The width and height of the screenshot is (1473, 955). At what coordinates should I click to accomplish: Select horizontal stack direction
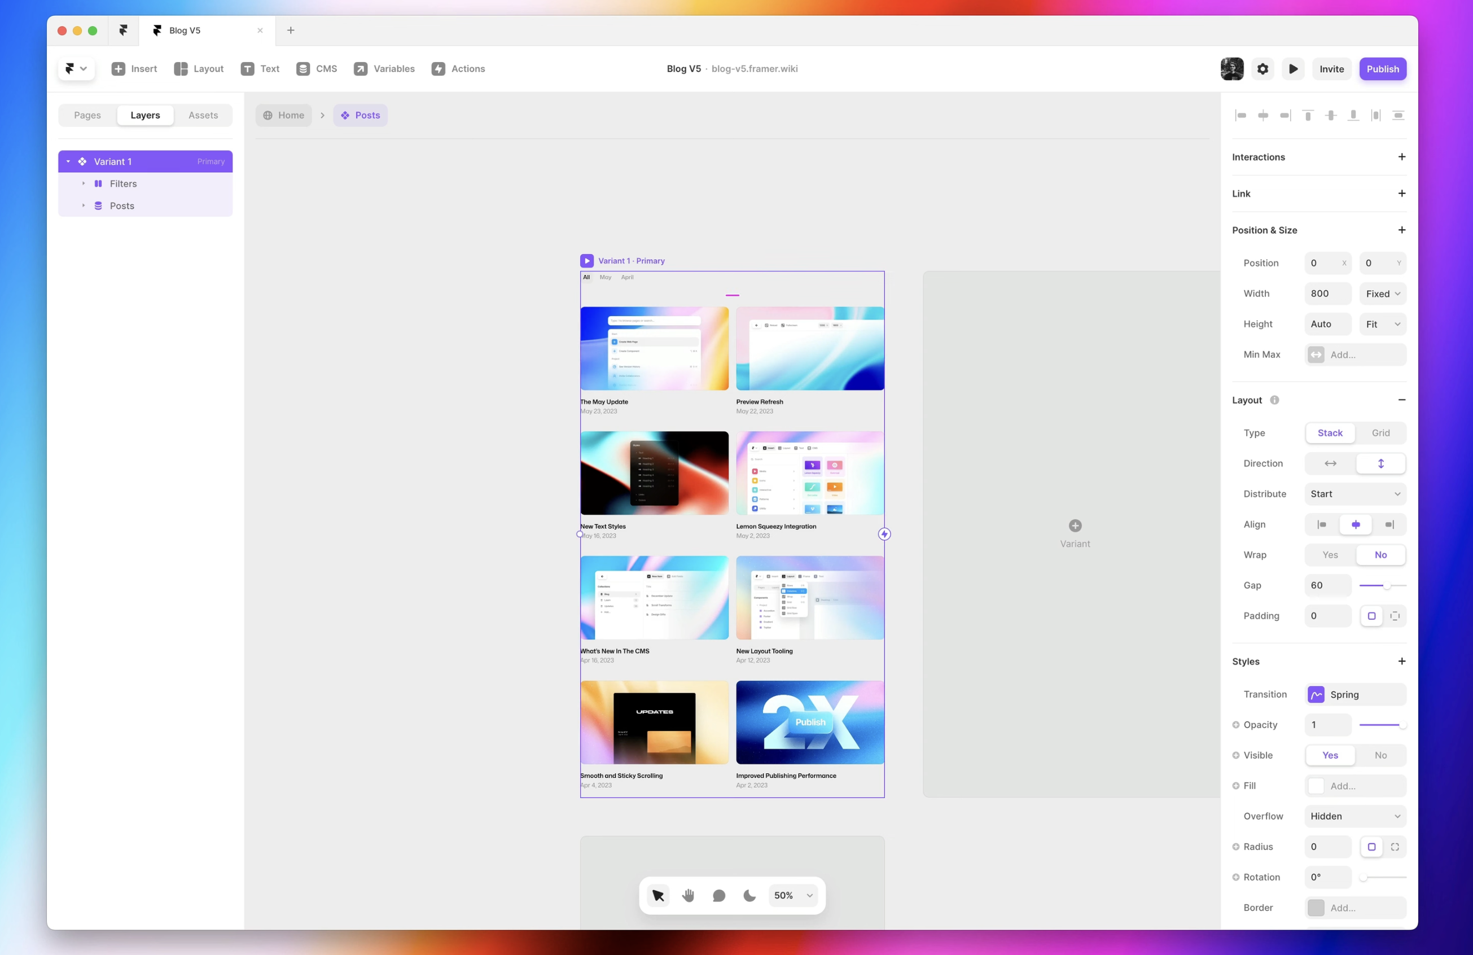point(1330,463)
